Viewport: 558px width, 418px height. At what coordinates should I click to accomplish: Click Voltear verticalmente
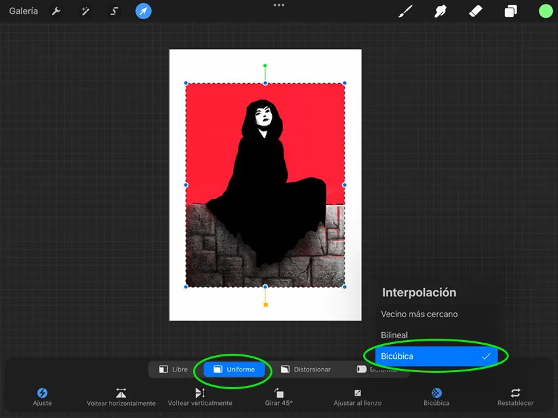[x=200, y=396]
